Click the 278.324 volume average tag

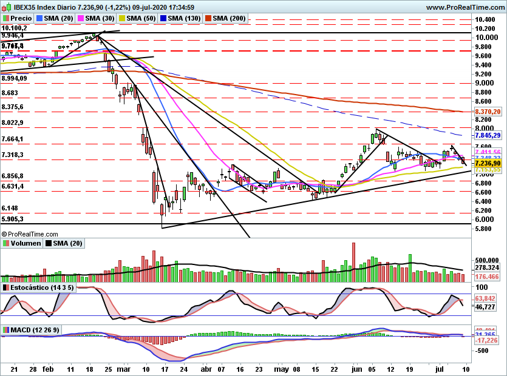tap(487, 267)
